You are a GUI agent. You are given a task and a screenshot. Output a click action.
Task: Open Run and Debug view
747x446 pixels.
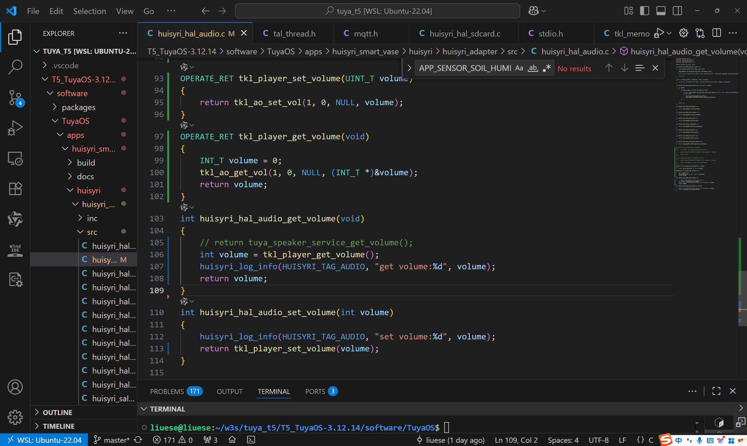pos(15,128)
